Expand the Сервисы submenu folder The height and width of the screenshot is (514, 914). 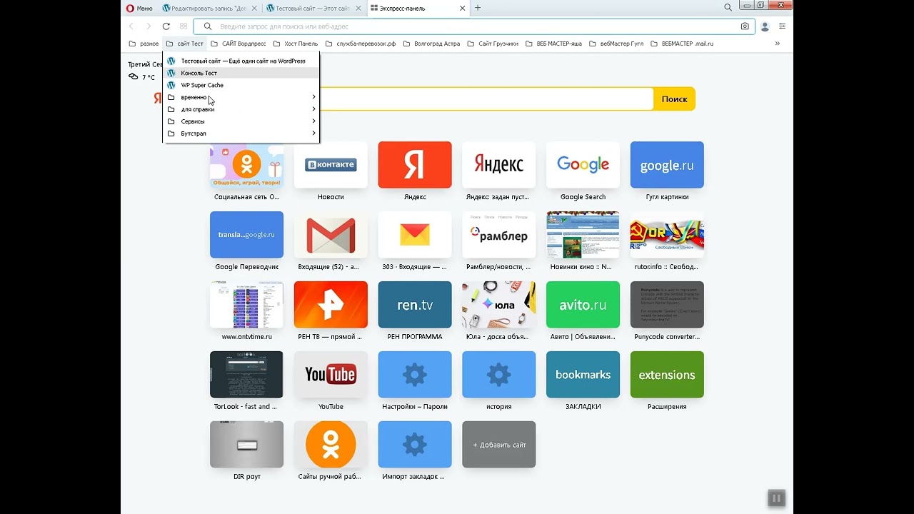pos(241,121)
